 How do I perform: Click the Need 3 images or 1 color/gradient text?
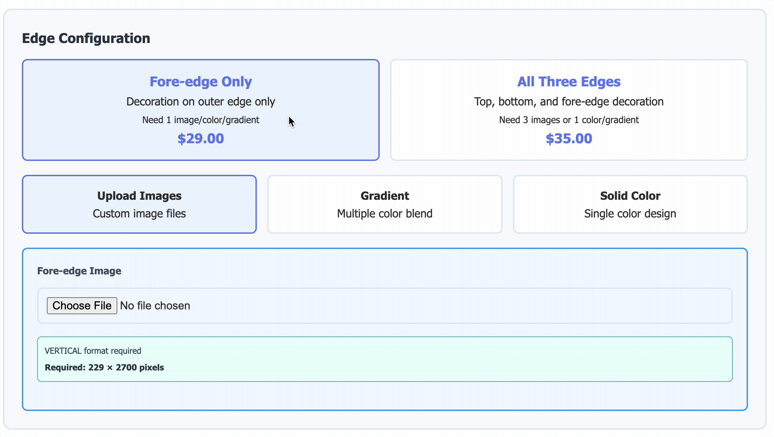point(569,120)
